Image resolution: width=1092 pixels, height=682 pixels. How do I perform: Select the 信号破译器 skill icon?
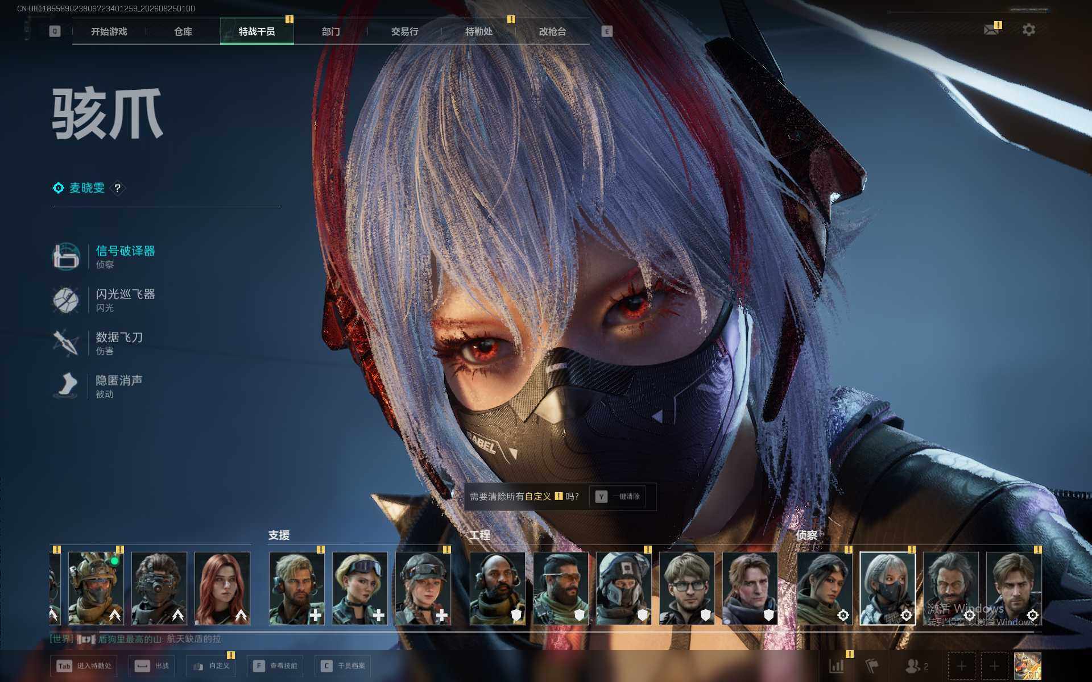[66, 256]
